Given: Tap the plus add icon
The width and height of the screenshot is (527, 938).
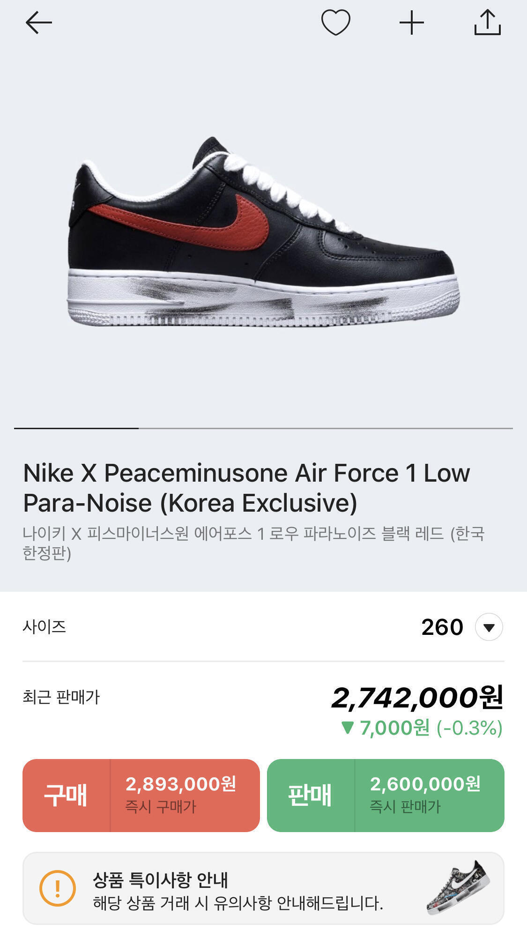Looking at the screenshot, I should [x=411, y=23].
